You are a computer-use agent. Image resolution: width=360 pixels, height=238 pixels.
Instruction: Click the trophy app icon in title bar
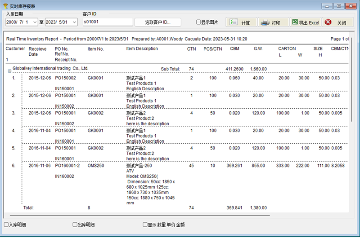click(x=5, y=6)
